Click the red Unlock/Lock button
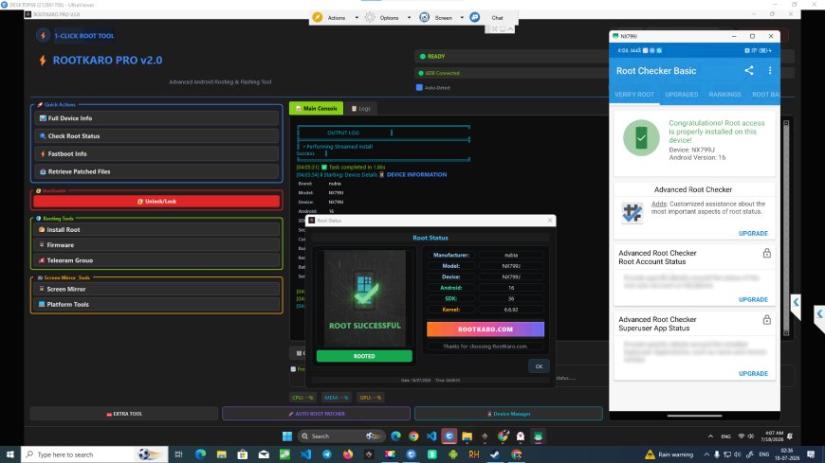 tap(156, 202)
